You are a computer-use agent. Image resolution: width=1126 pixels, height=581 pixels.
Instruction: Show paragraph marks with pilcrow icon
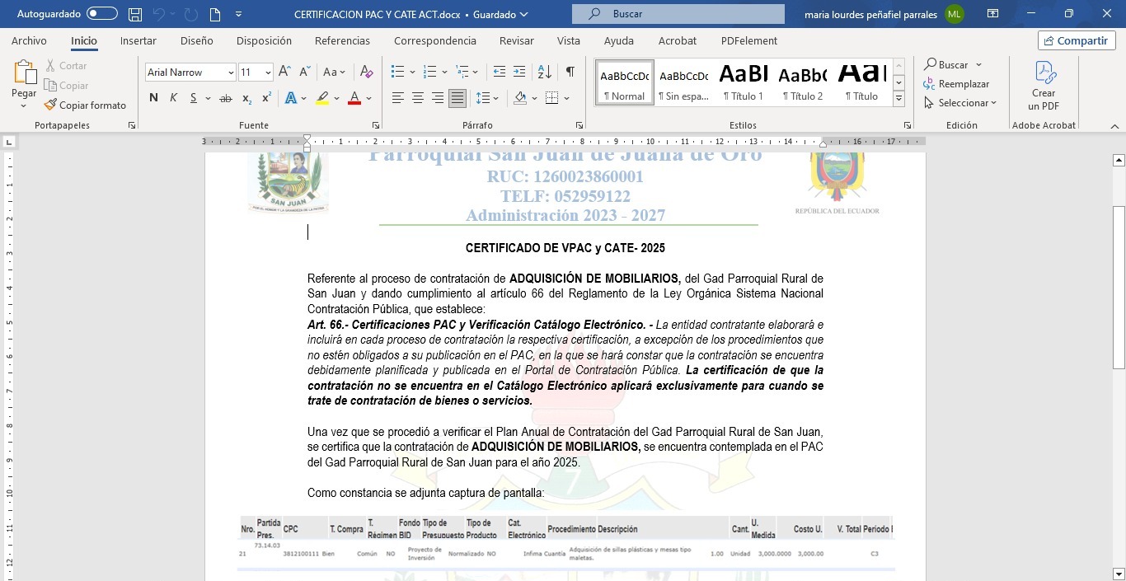pos(570,73)
